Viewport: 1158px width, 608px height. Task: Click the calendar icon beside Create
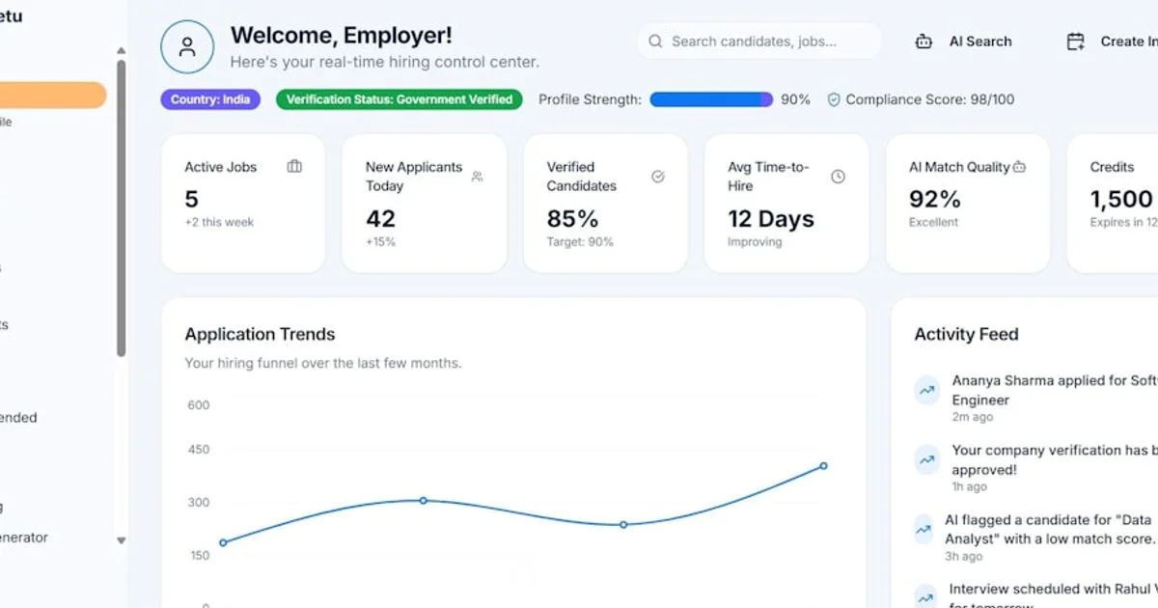point(1075,41)
